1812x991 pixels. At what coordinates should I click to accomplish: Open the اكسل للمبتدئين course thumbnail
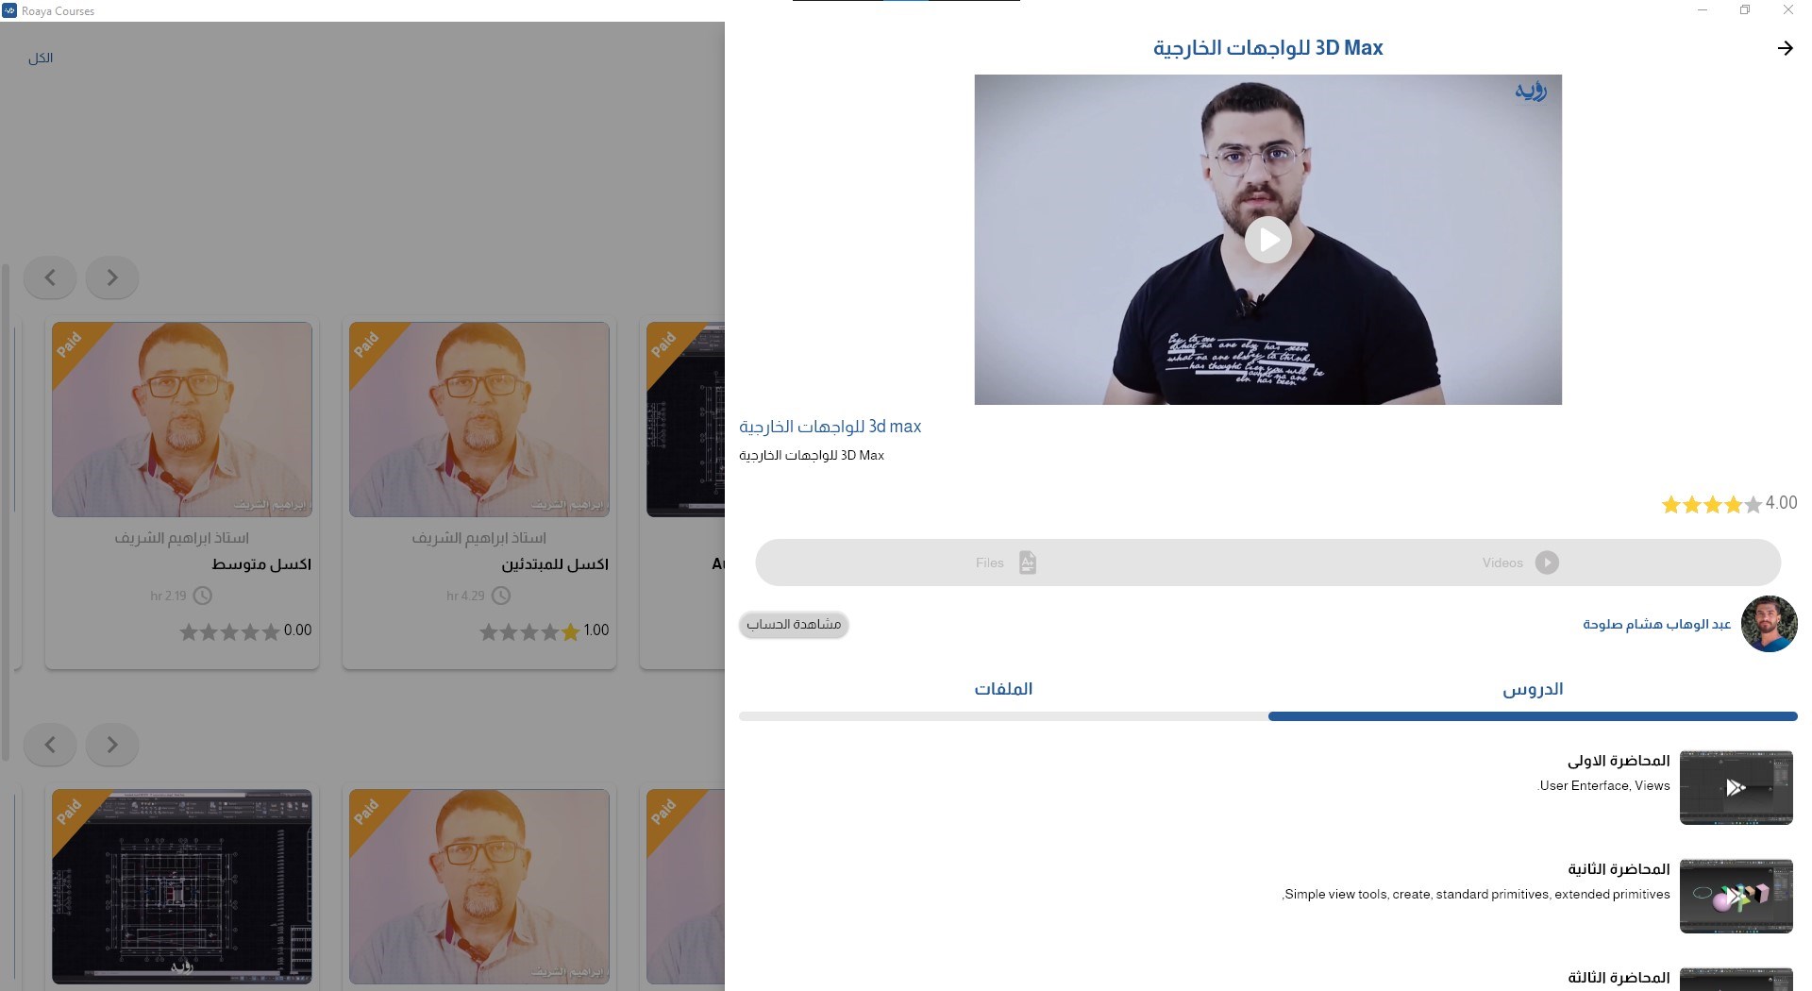coord(479,419)
